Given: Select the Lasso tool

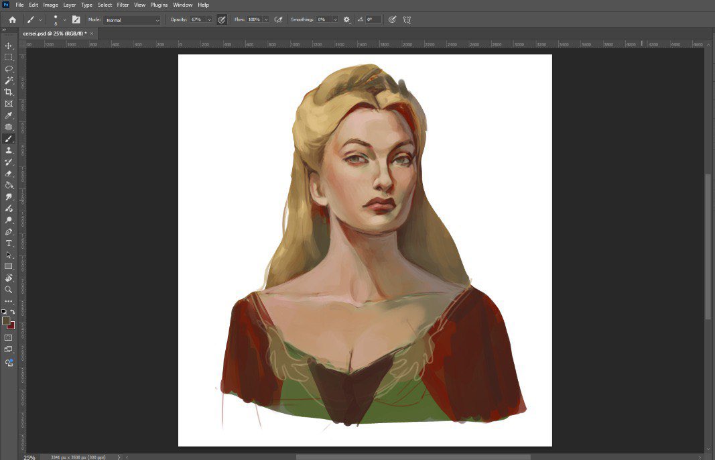Looking at the screenshot, I should coord(9,70).
